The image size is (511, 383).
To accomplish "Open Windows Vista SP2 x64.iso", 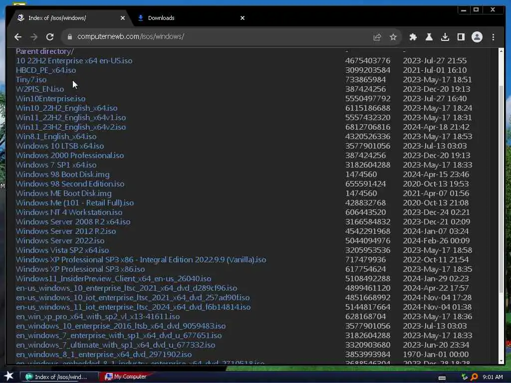I will (x=62, y=249).
